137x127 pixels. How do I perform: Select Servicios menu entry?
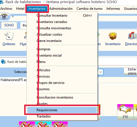click(62, 76)
